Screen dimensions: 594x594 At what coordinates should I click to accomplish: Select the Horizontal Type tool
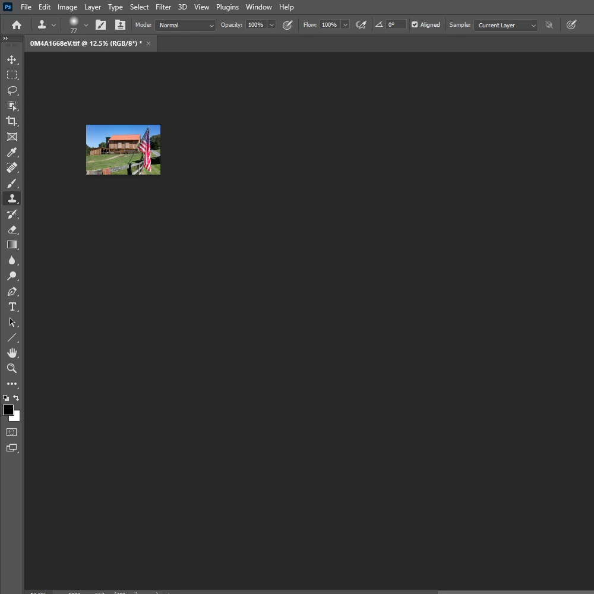[x=12, y=307]
